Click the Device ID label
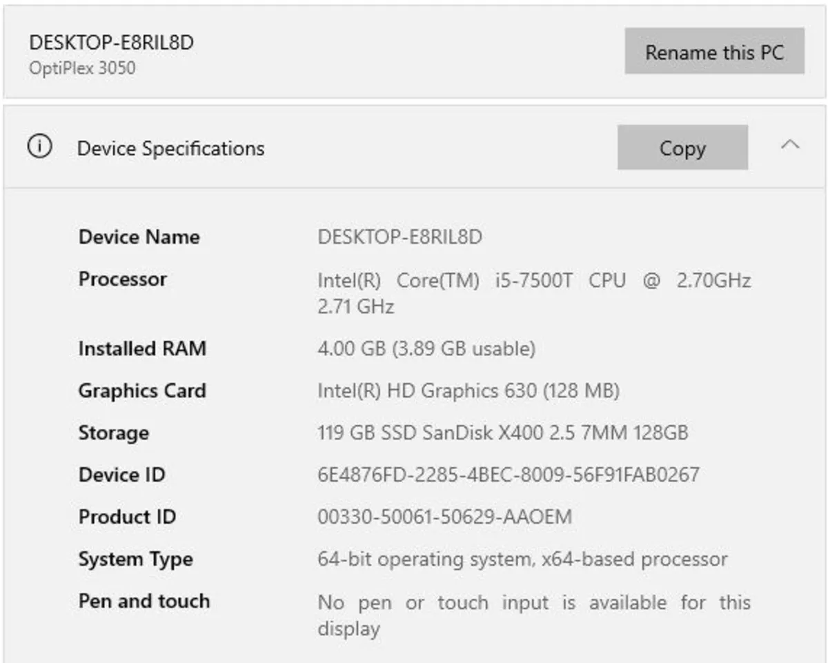 click(x=121, y=475)
